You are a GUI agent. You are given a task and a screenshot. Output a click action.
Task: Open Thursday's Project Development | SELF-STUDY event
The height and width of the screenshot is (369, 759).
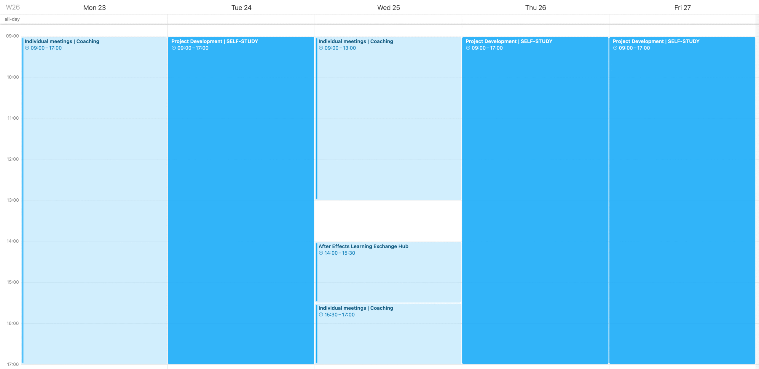pyautogui.click(x=535, y=200)
